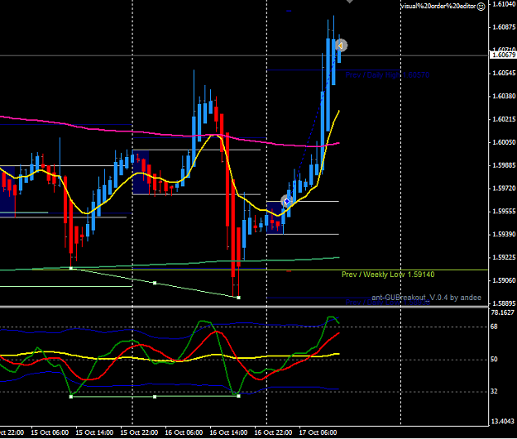This screenshot has width=517, height=439.
Task: Click the expert advisor smiley face icon
Action: pyautogui.click(x=481, y=7)
